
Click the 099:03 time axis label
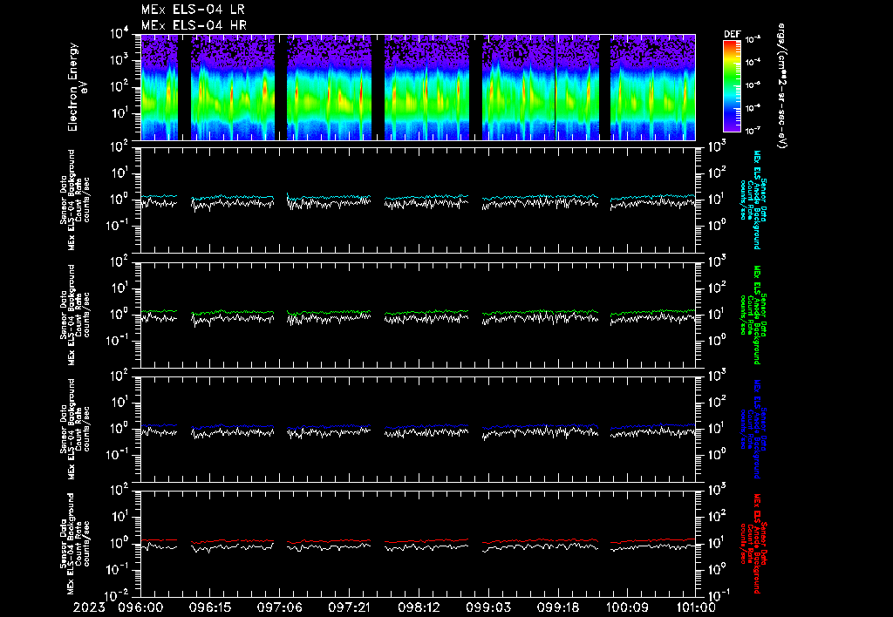[x=488, y=607]
